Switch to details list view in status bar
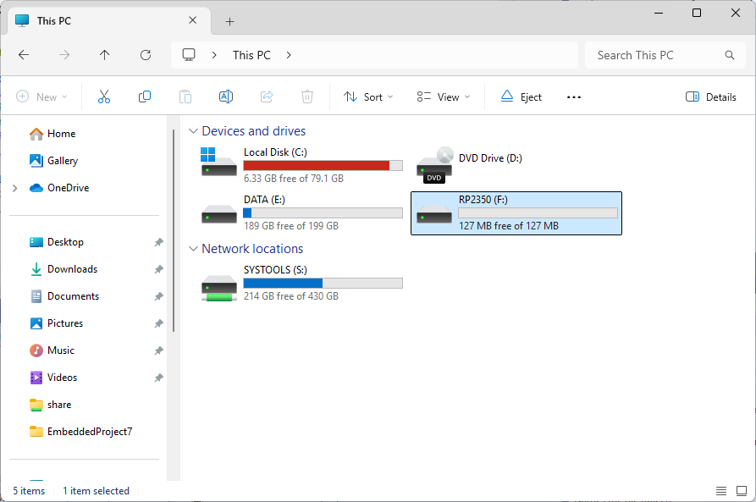The image size is (756, 502). coord(721,491)
